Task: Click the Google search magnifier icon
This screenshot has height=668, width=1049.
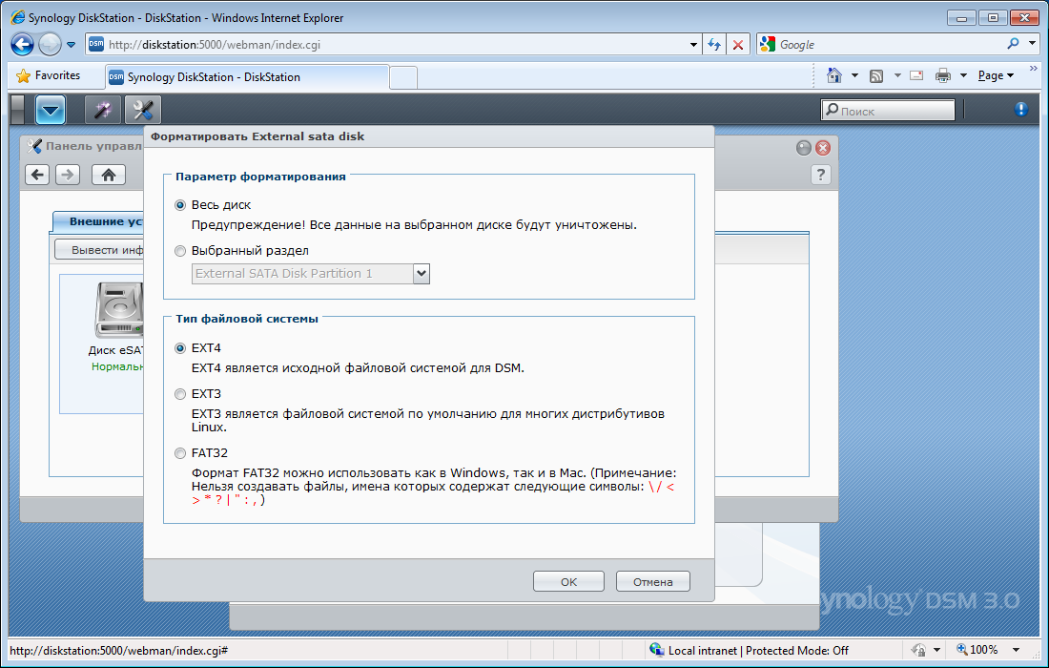Action: [1013, 44]
